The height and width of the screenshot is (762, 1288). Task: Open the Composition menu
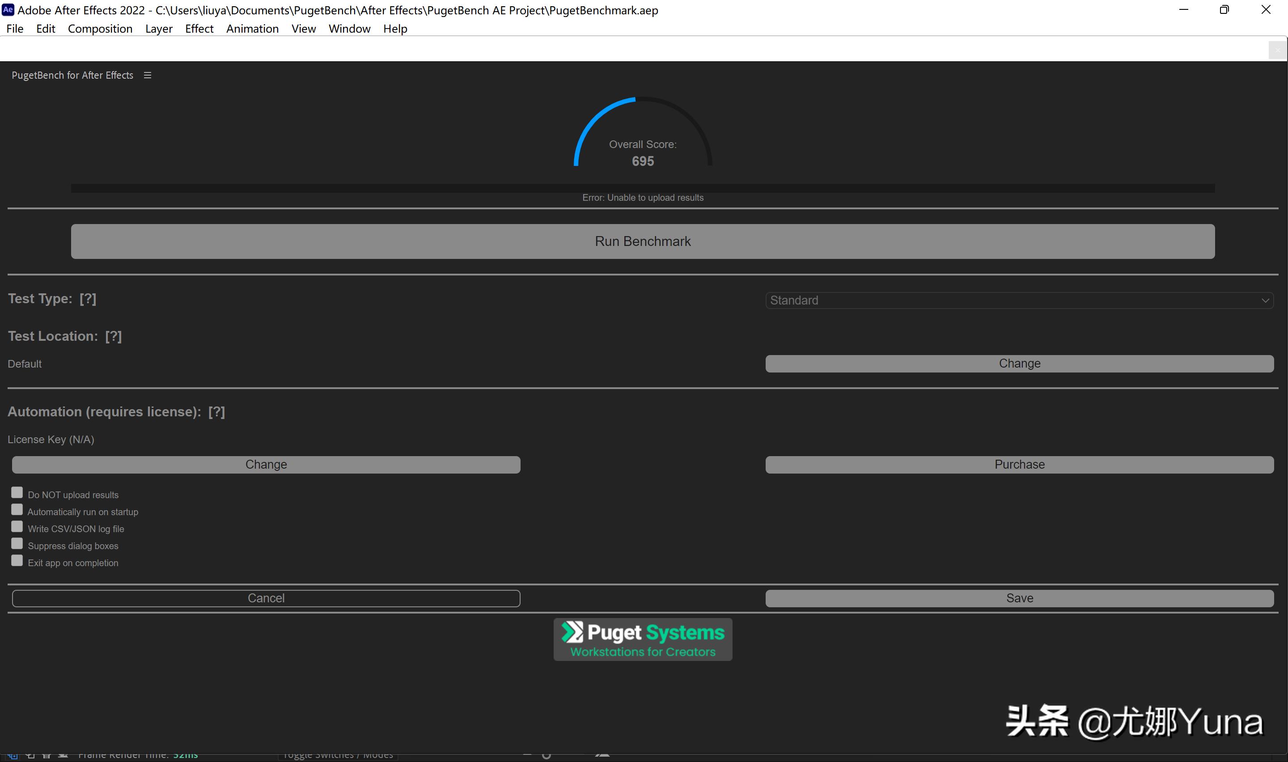100,29
